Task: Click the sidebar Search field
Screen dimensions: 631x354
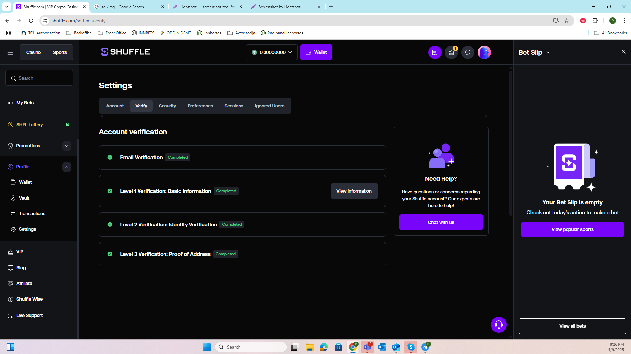Action: click(39, 78)
